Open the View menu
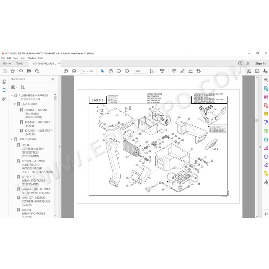 (x=16, y=58)
